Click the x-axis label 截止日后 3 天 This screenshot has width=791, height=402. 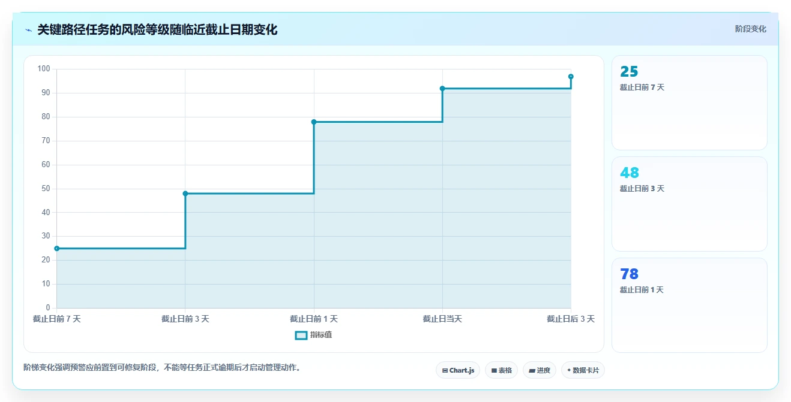[571, 319]
